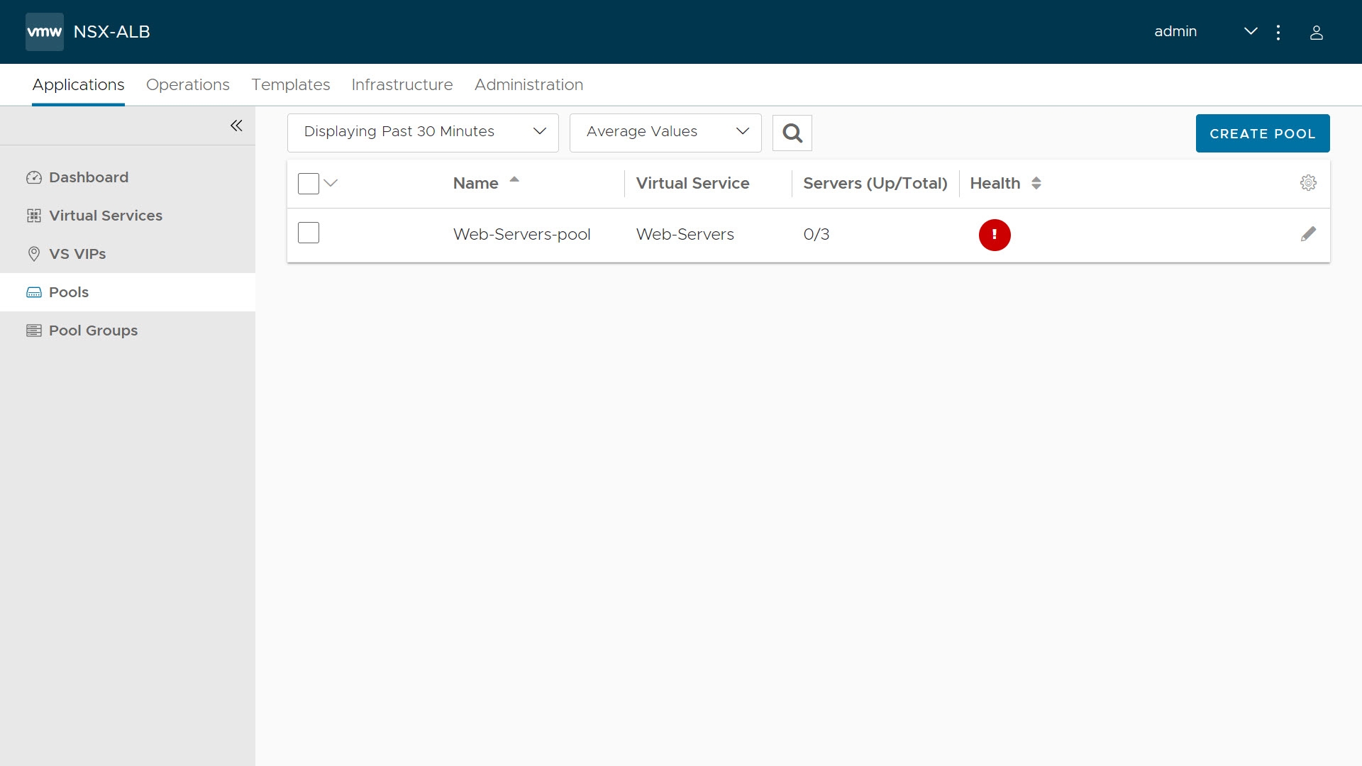Collapse the left sidebar with the double chevron
This screenshot has width=1362, height=766.
pos(236,126)
